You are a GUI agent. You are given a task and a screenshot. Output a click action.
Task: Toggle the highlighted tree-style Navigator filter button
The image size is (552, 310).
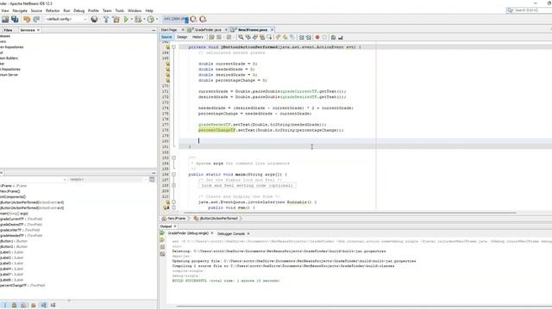pyautogui.click(x=43, y=305)
